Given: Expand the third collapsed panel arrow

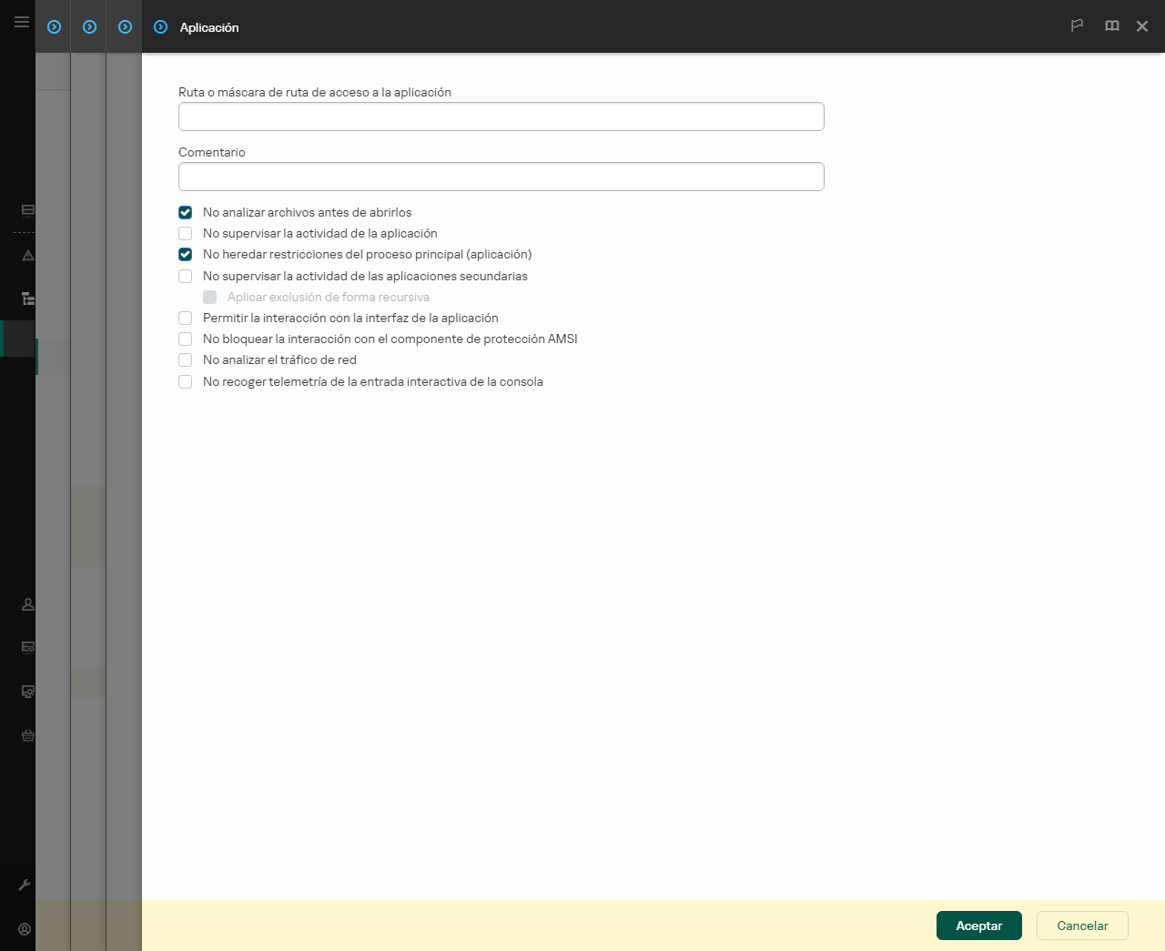Looking at the screenshot, I should [125, 27].
